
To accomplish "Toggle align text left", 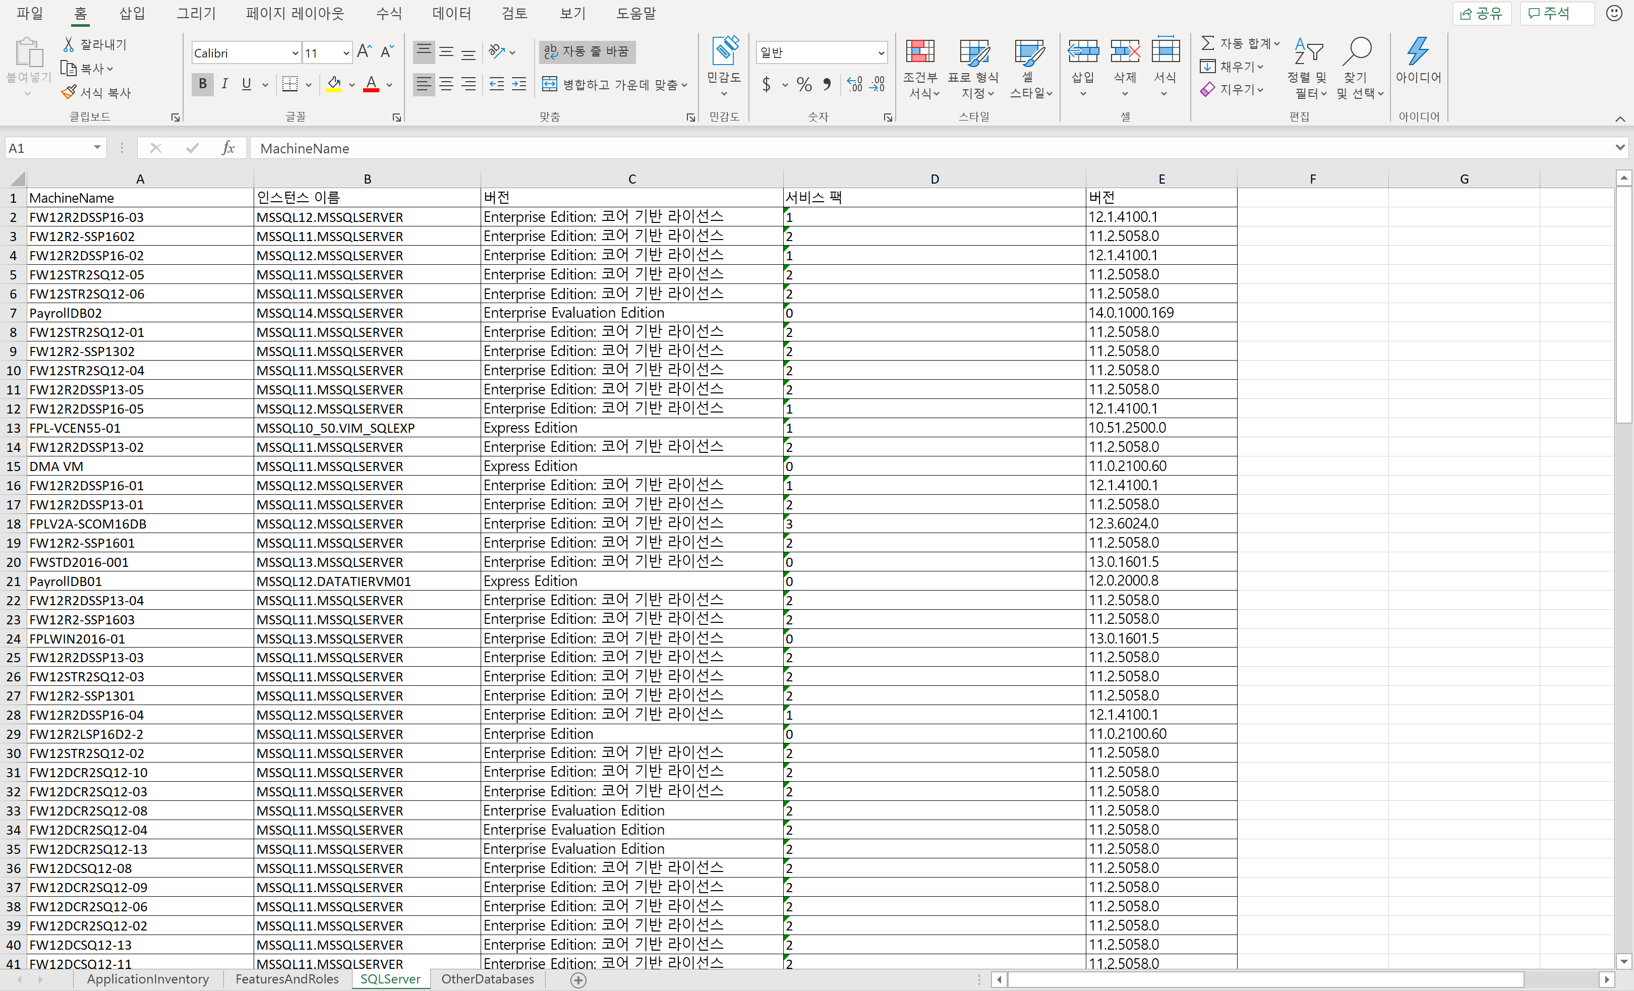I will [424, 84].
